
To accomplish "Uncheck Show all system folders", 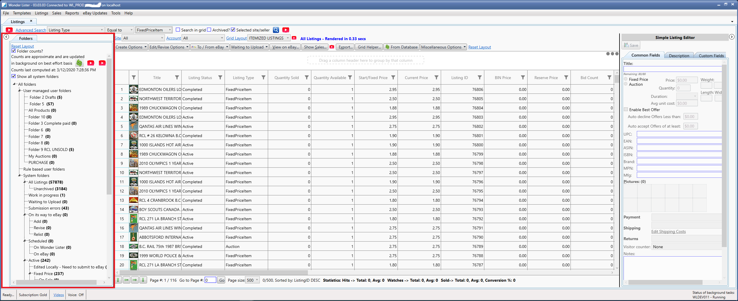I will tap(14, 76).
